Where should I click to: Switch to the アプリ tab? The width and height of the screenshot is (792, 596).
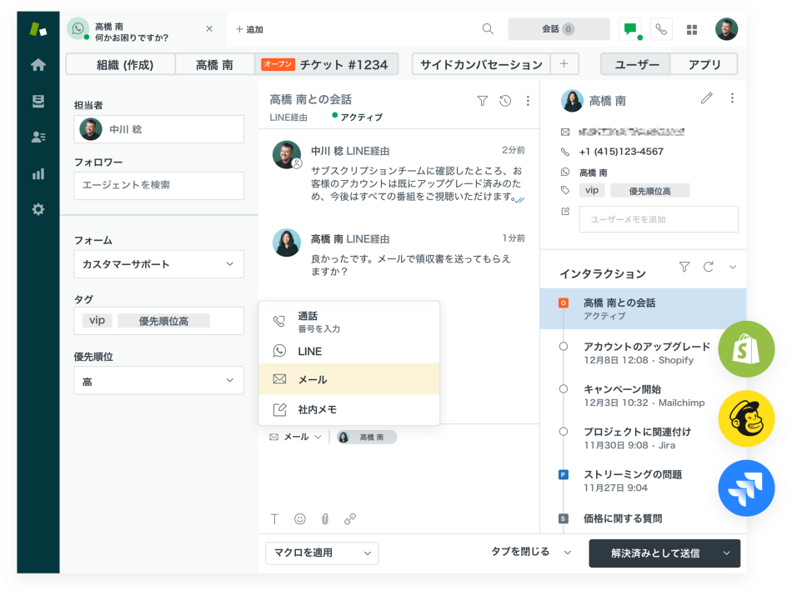(704, 64)
